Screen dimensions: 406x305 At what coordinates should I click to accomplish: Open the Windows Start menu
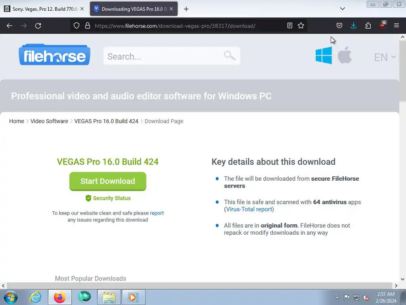[11, 297]
